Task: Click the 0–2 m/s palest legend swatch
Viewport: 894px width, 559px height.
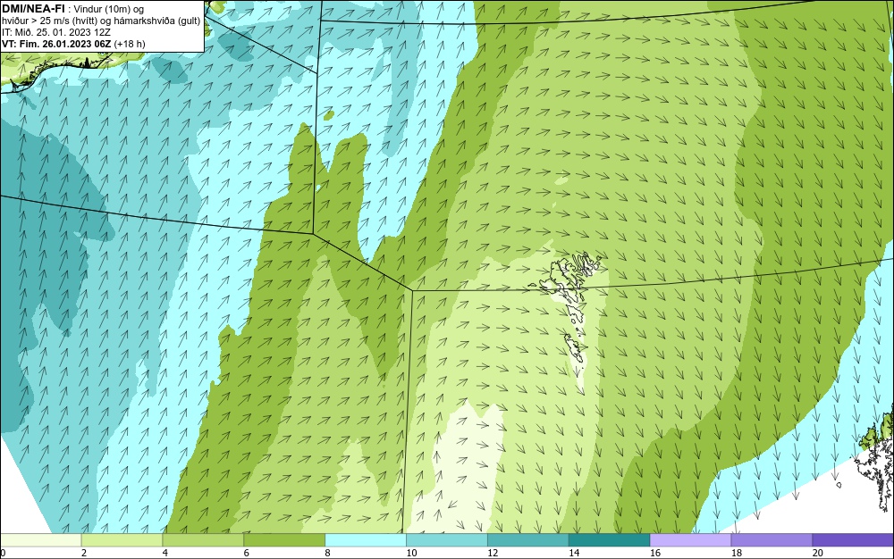Action: click(40, 539)
